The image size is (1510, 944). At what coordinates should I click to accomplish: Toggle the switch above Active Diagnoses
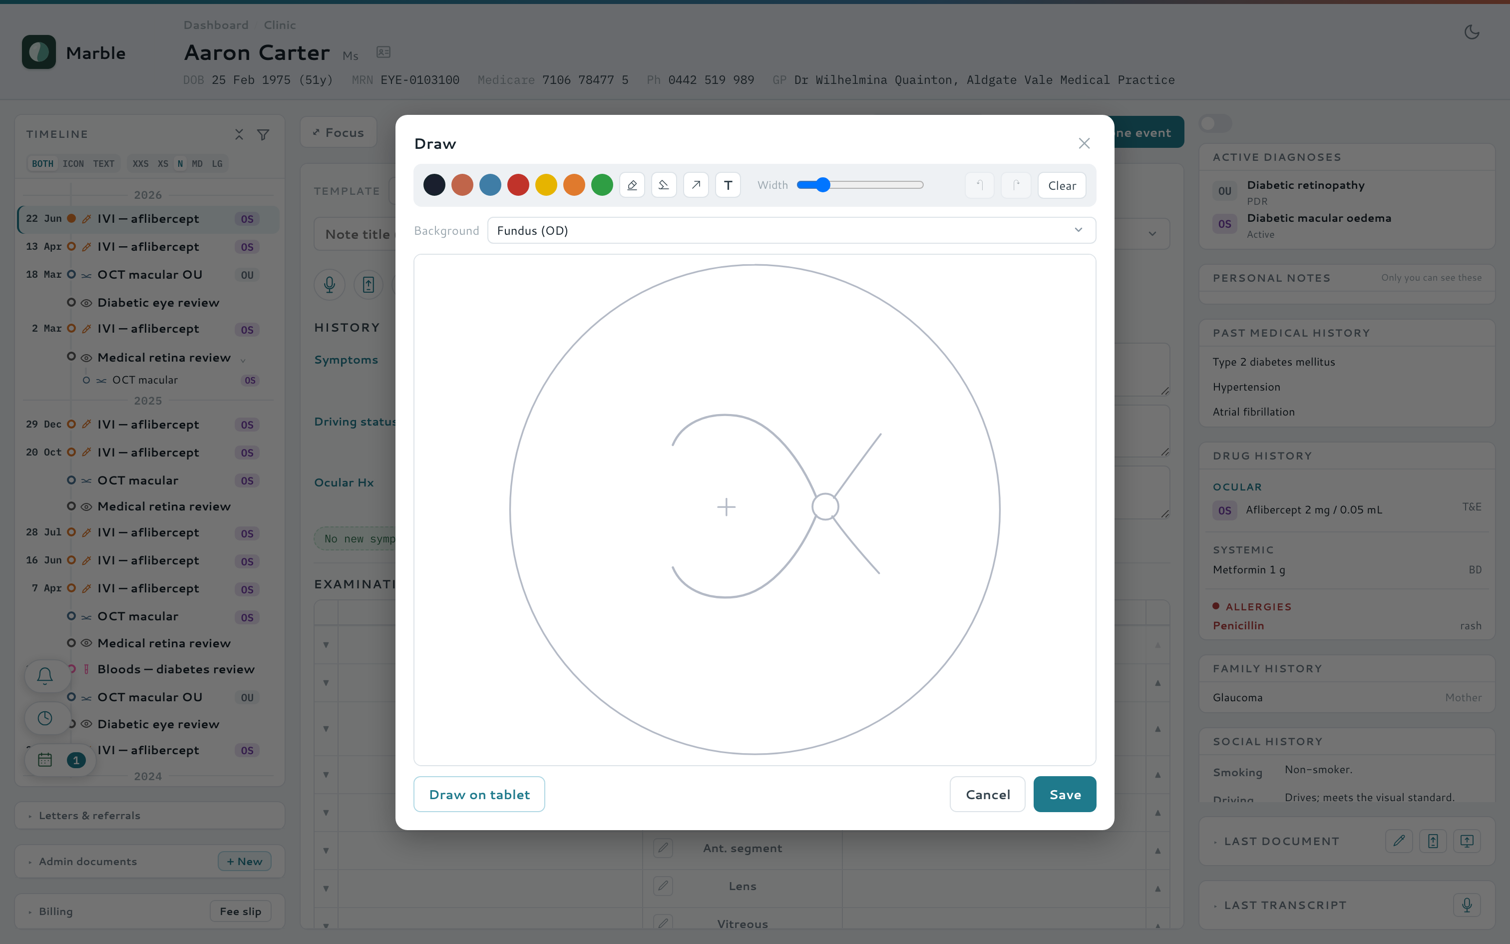tap(1215, 124)
